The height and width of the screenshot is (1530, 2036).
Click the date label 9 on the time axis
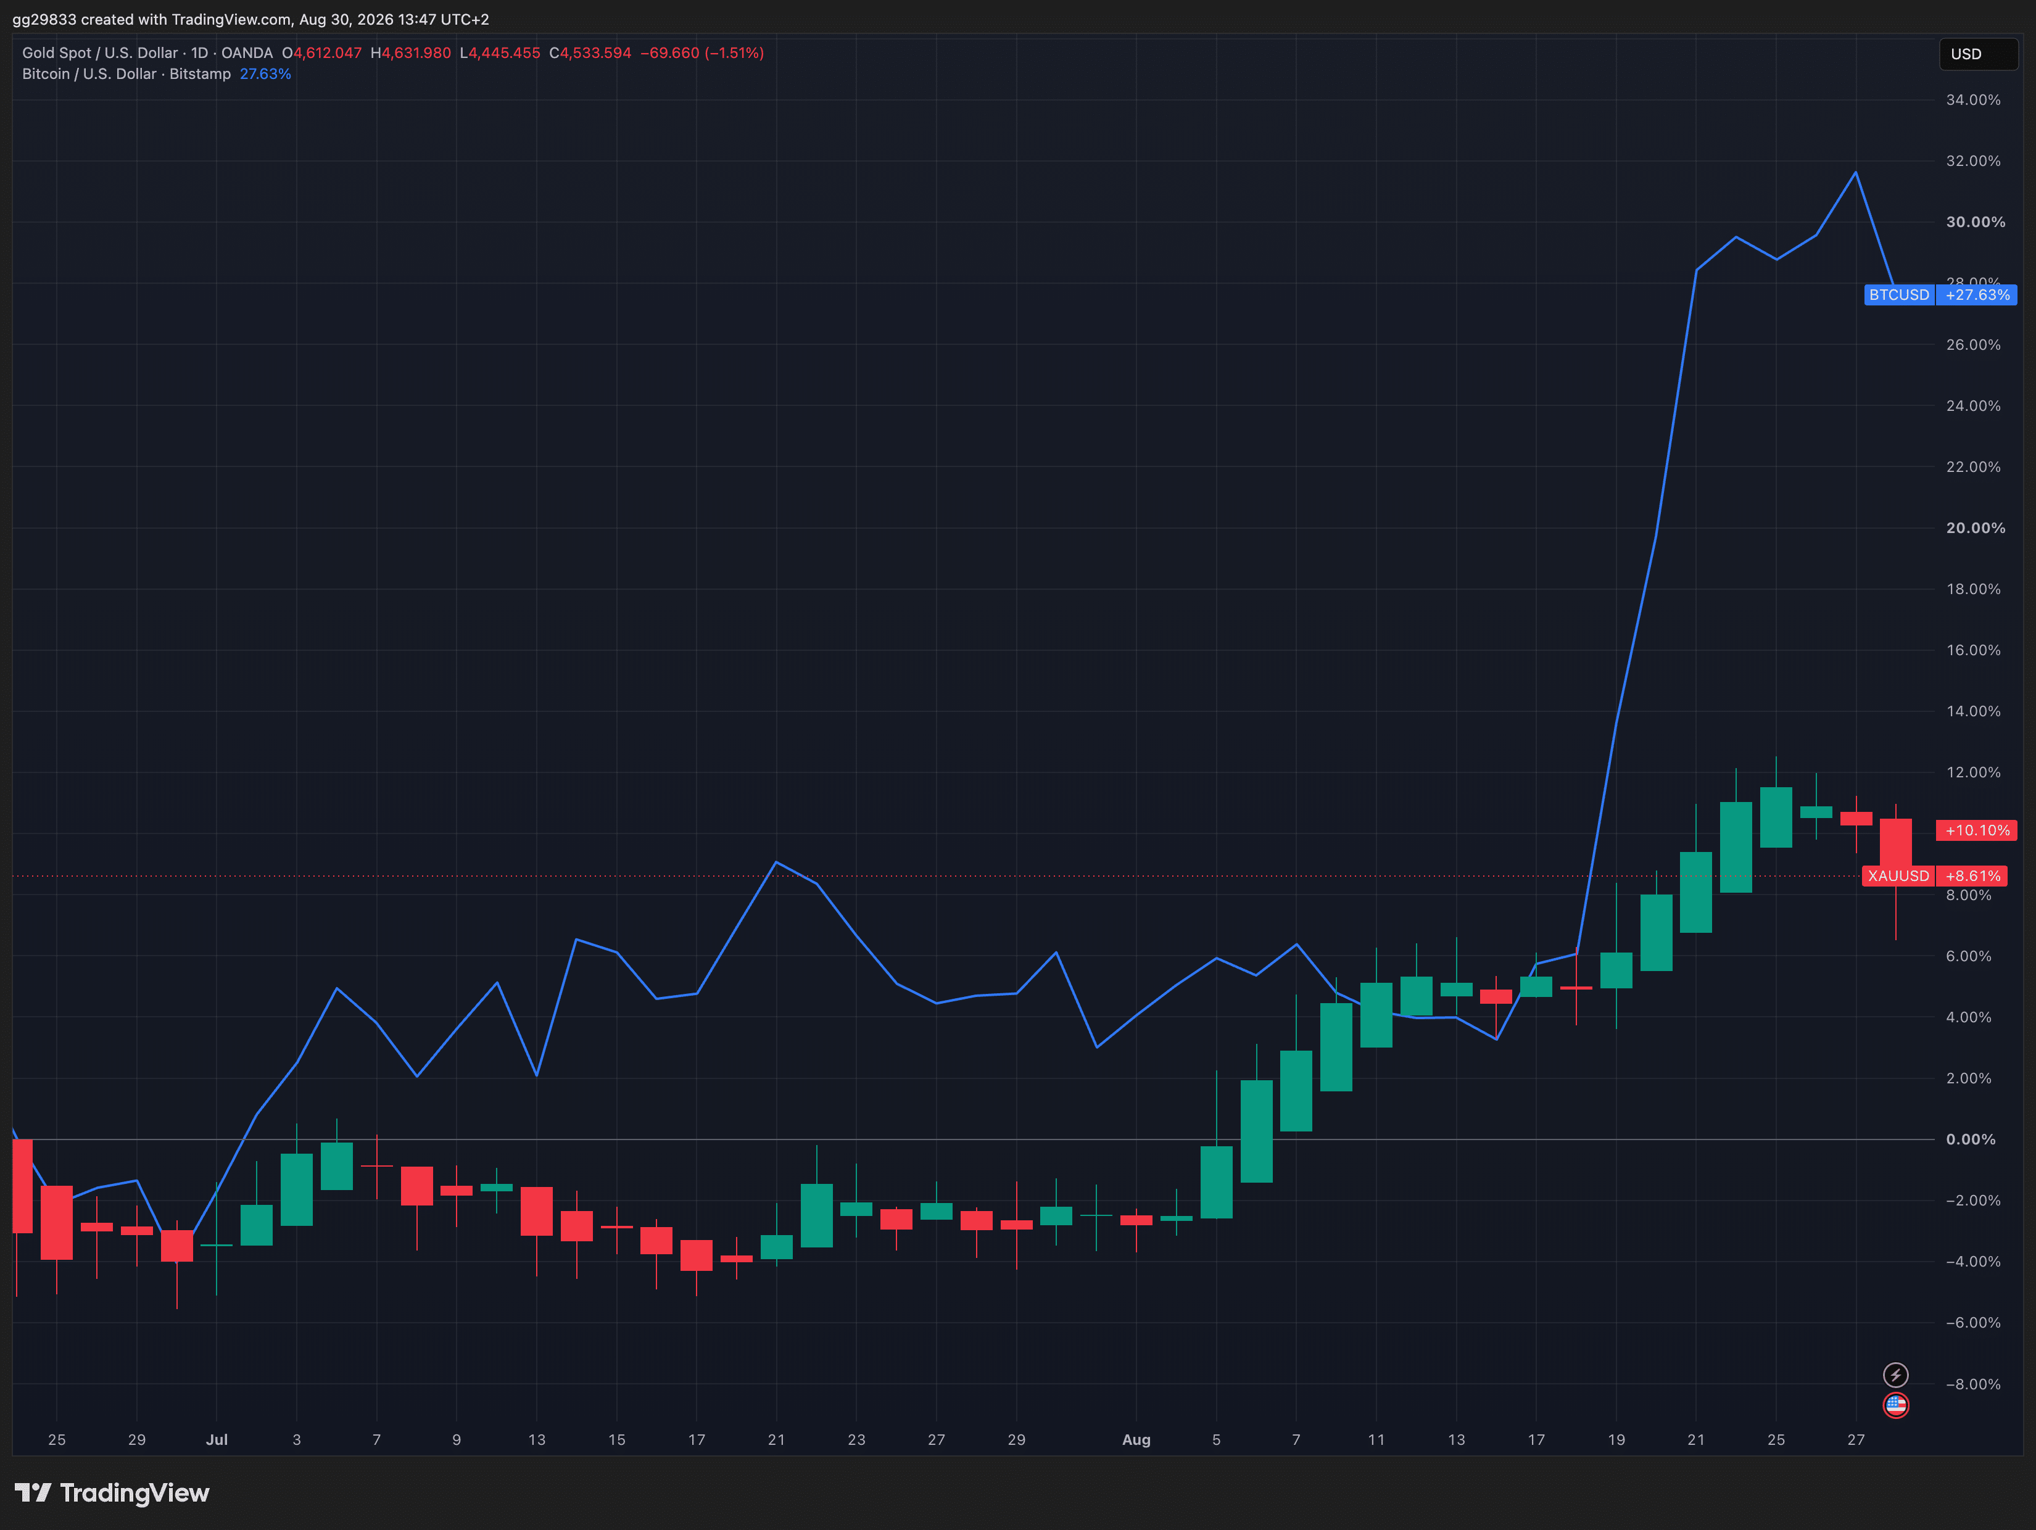[457, 1440]
